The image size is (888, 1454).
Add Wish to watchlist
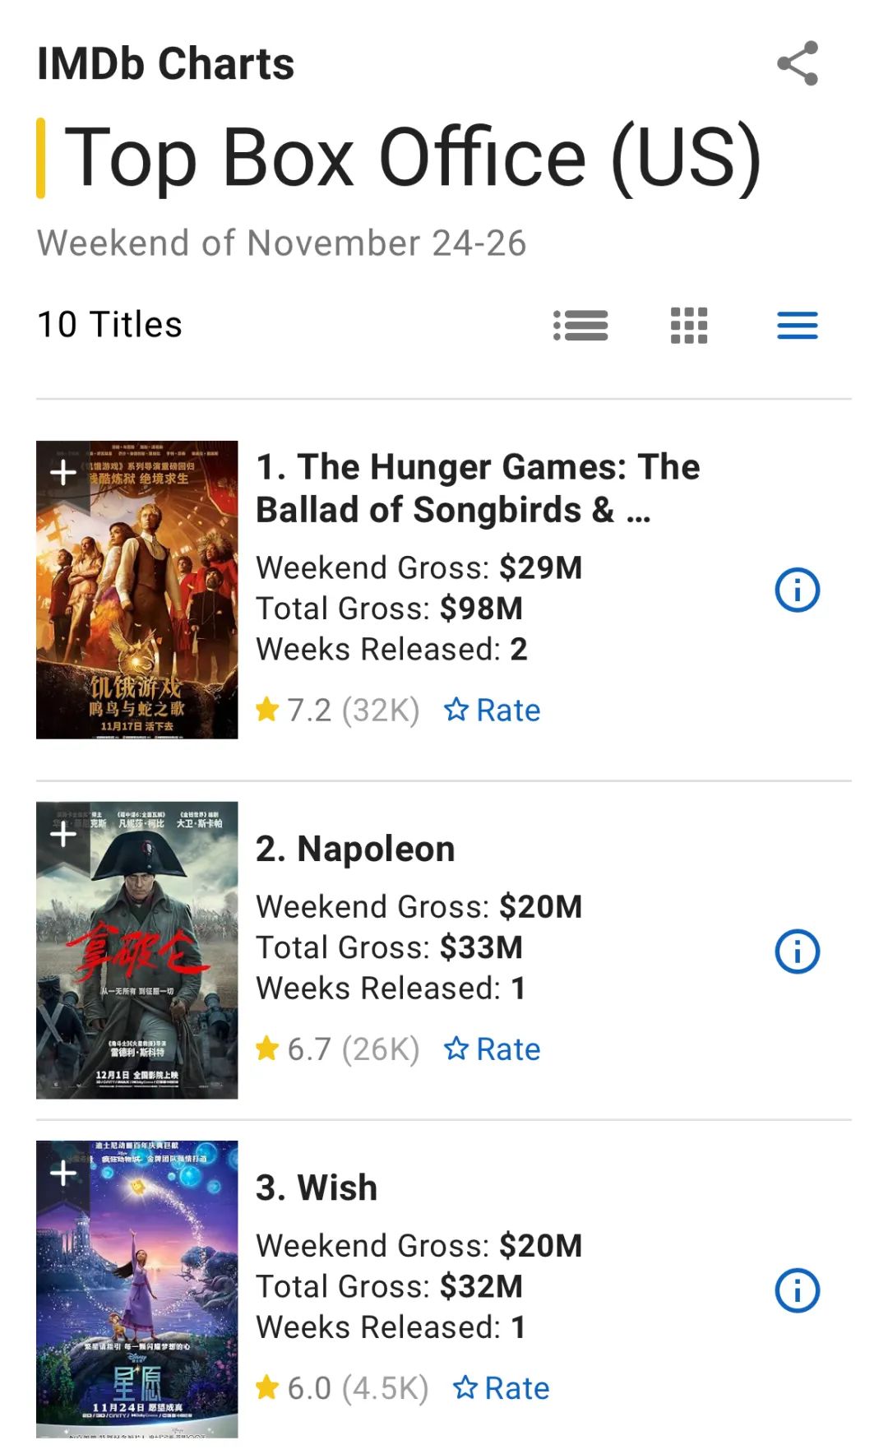(63, 1174)
